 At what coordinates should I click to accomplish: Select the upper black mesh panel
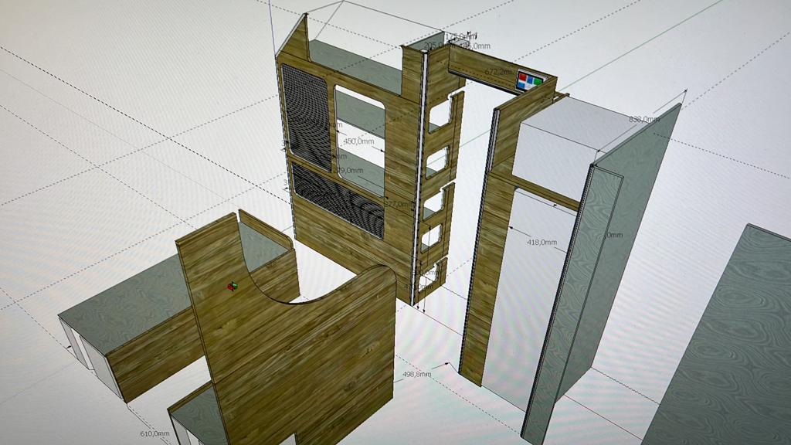[306, 116]
